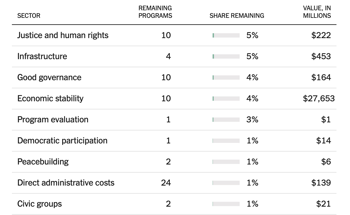Click the REMAINING PROGRAMS column header
Screen dimensions: 350x215
(155, 12)
